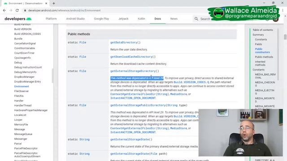Open DropBoxManager.Entry in sidebar

click(27, 81)
